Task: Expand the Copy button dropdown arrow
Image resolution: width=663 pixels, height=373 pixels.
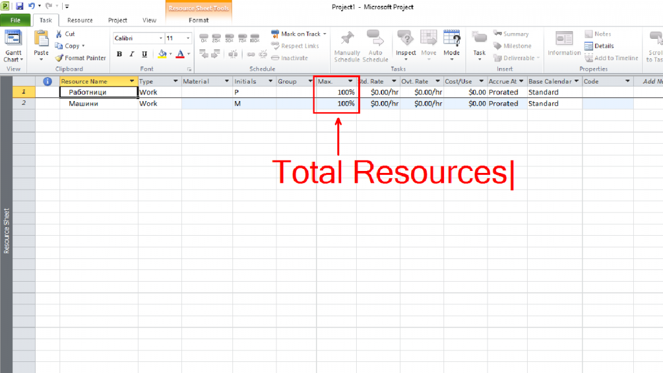Action: [84, 46]
